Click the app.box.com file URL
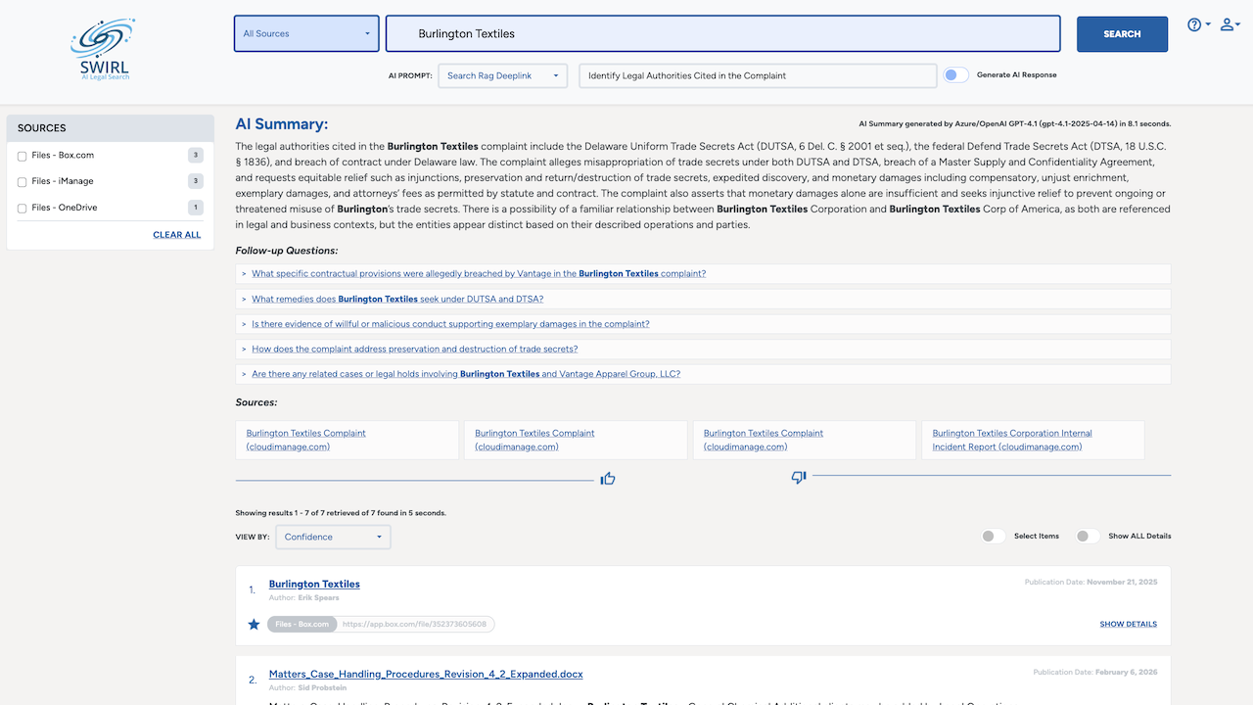 (414, 624)
